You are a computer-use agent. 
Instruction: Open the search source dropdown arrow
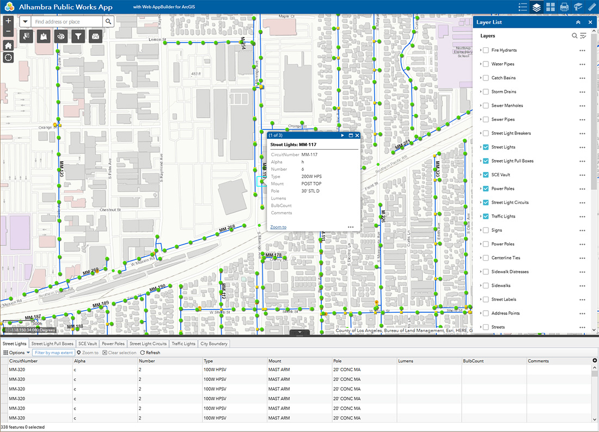pyautogui.click(x=25, y=22)
